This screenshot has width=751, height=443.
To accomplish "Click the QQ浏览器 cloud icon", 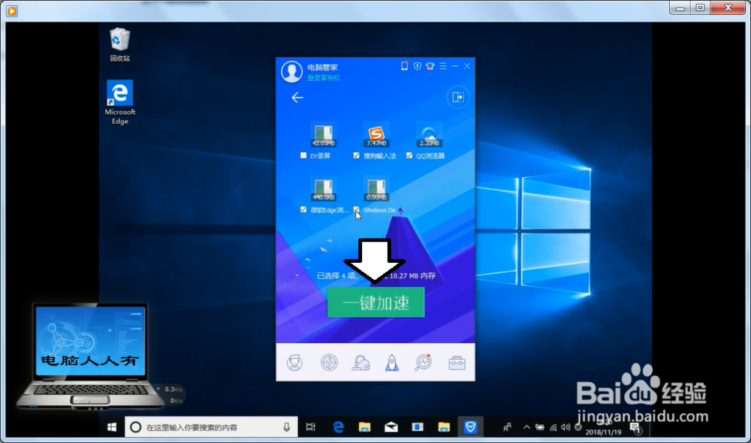I will pos(429,135).
